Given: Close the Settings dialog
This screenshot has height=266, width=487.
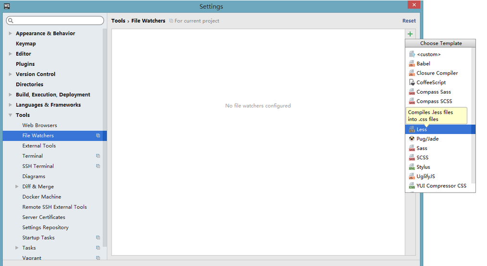Looking at the screenshot, I should (x=414, y=5).
